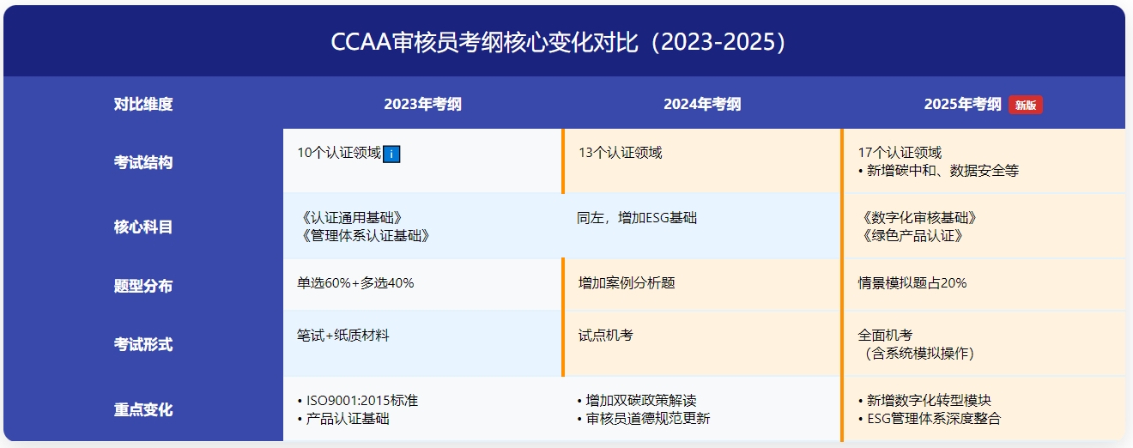The width and height of the screenshot is (1133, 448).
Task: Click the info icon beside 10个认证领域
Action: [x=391, y=154]
